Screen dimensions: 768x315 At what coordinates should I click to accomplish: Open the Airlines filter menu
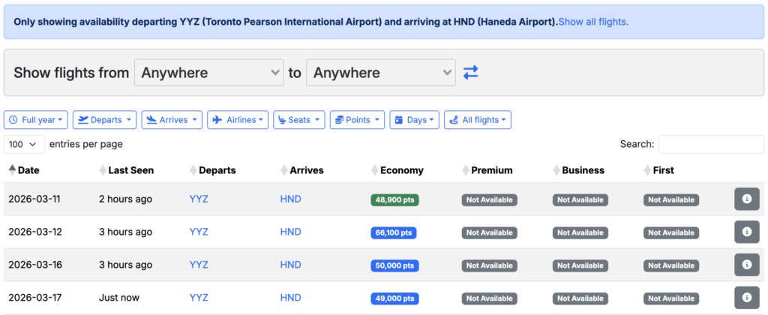tap(238, 120)
